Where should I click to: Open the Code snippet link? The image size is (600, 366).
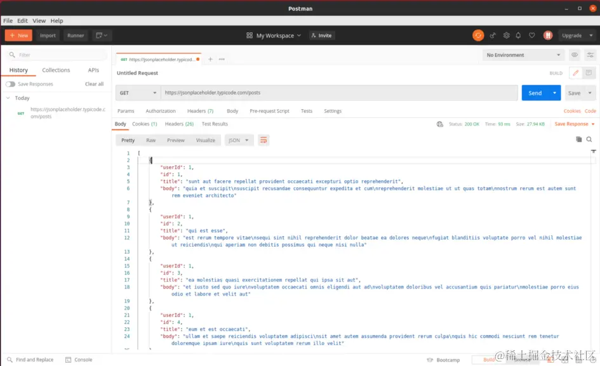coord(590,111)
